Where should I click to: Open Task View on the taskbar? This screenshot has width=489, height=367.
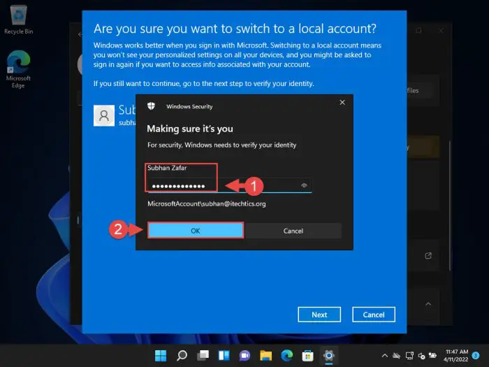(x=203, y=355)
